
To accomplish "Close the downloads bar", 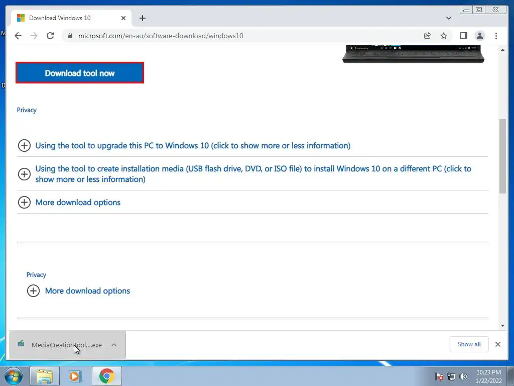I will [x=497, y=344].
